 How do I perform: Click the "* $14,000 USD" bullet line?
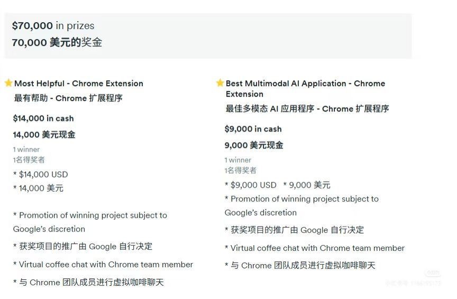[41, 174]
